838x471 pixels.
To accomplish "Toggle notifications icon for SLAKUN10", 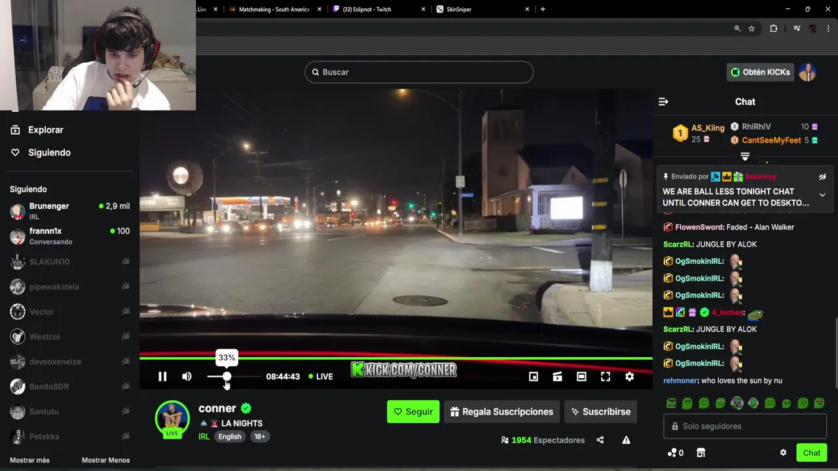I will [x=125, y=262].
